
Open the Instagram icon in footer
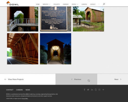coord(99,90)
